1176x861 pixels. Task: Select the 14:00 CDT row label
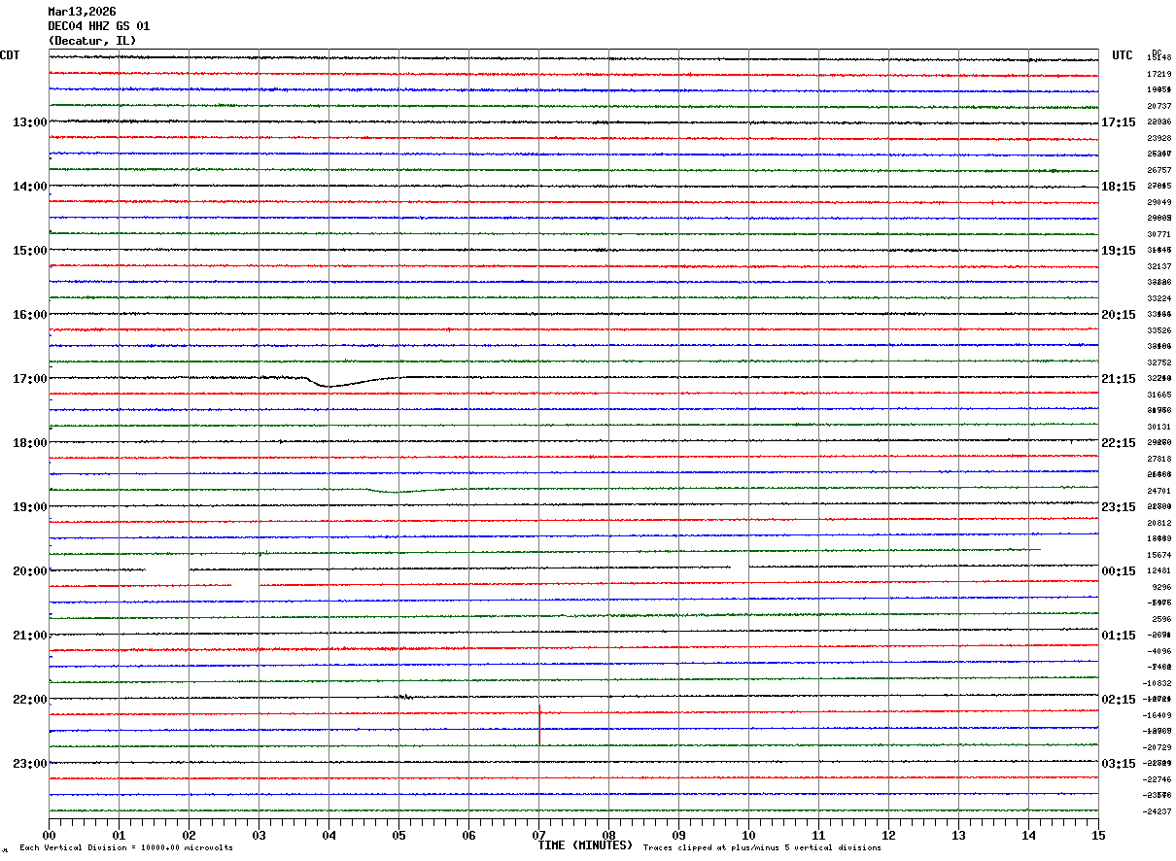click(30, 187)
